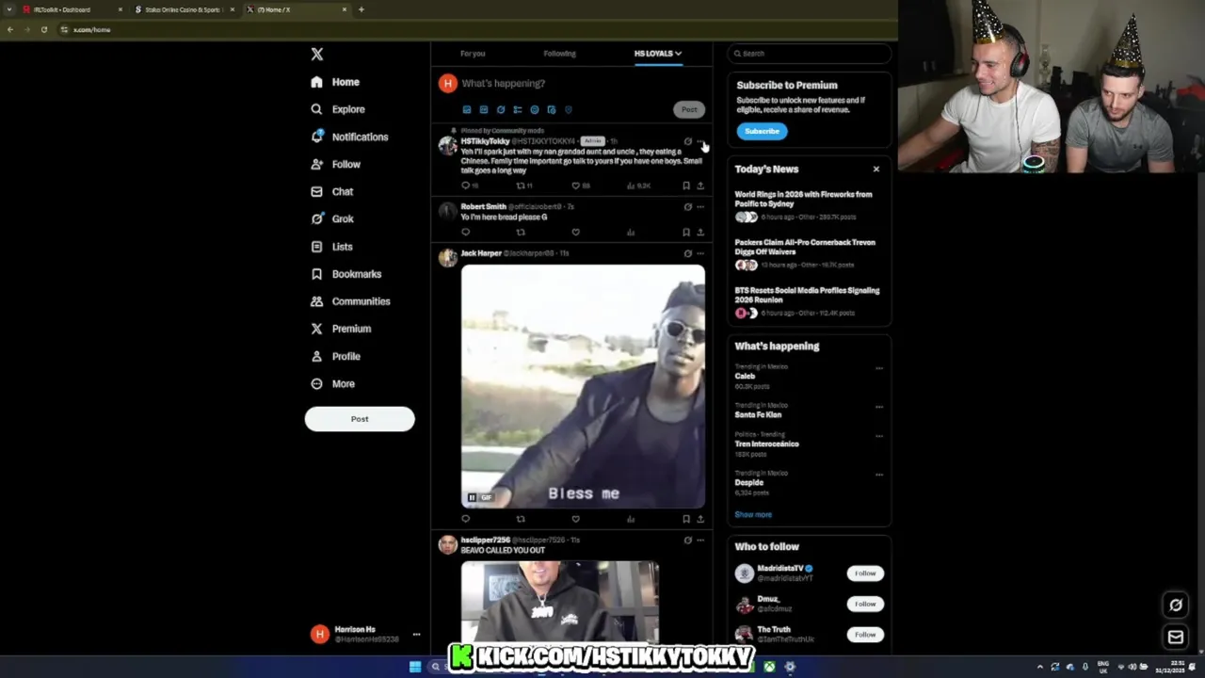Click the grey Post button in composer
1205x678 pixels.
tap(689, 109)
